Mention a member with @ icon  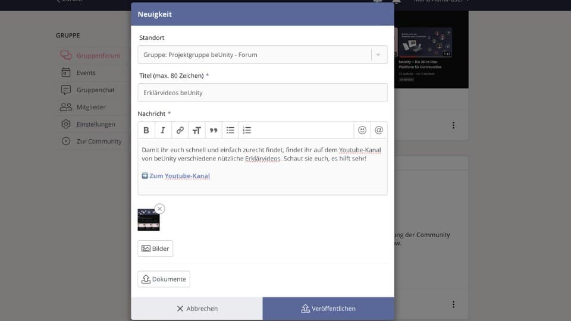tap(379, 130)
